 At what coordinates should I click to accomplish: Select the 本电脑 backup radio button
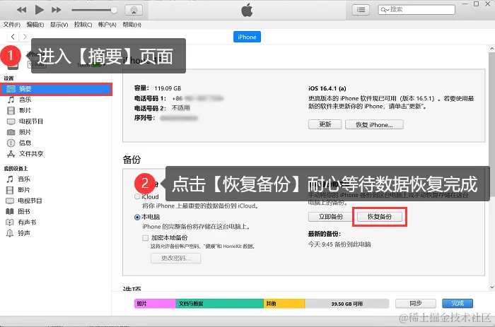137,218
